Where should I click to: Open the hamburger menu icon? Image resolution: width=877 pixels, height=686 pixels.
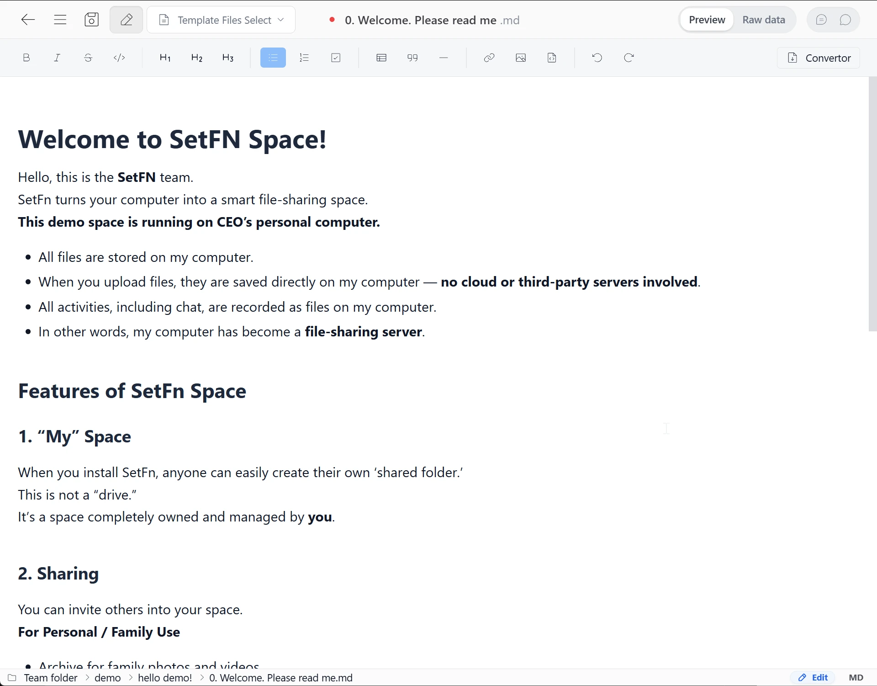tap(60, 20)
